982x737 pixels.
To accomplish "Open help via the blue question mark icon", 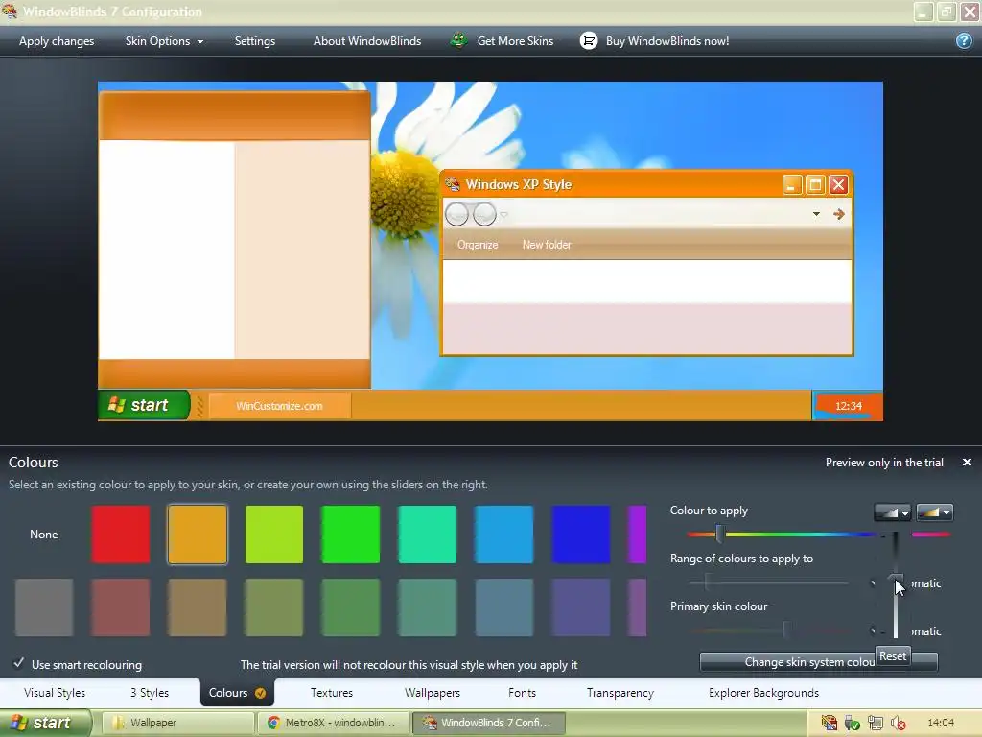I will pyautogui.click(x=964, y=40).
